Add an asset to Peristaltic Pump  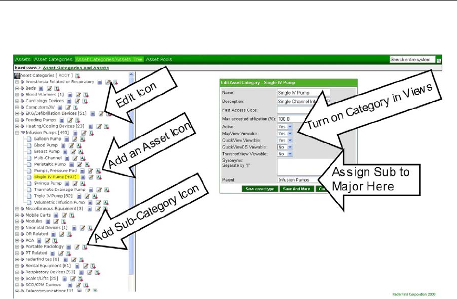pos(87,165)
